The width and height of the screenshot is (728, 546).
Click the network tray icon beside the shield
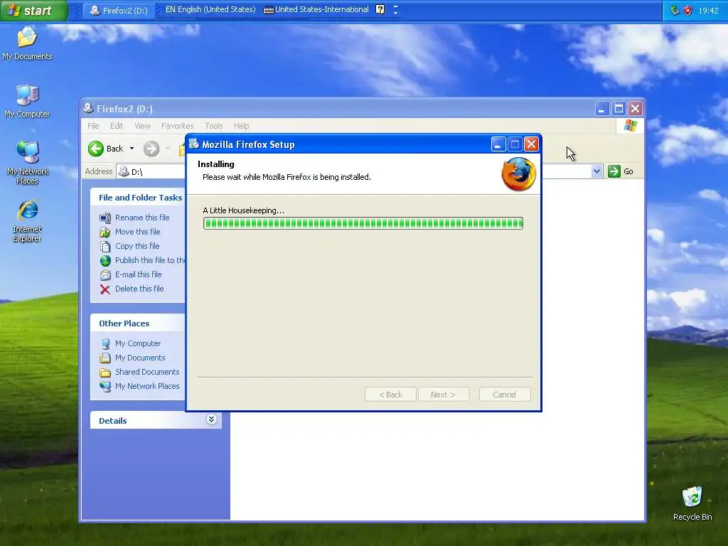tap(675, 10)
